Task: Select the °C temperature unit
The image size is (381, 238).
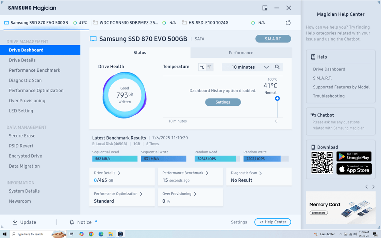Action: [202, 67]
